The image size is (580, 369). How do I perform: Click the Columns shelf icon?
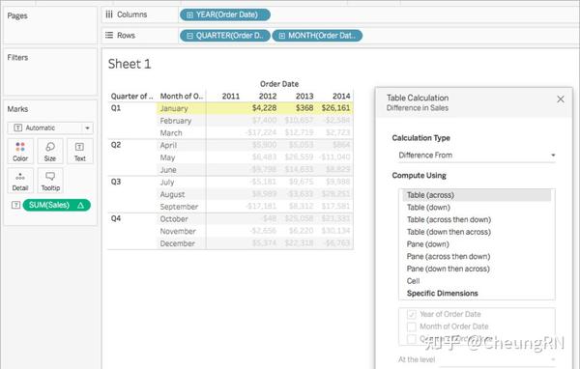click(108, 14)
